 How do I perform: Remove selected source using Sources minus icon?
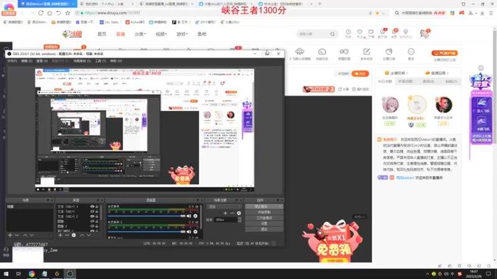(67, 236)
